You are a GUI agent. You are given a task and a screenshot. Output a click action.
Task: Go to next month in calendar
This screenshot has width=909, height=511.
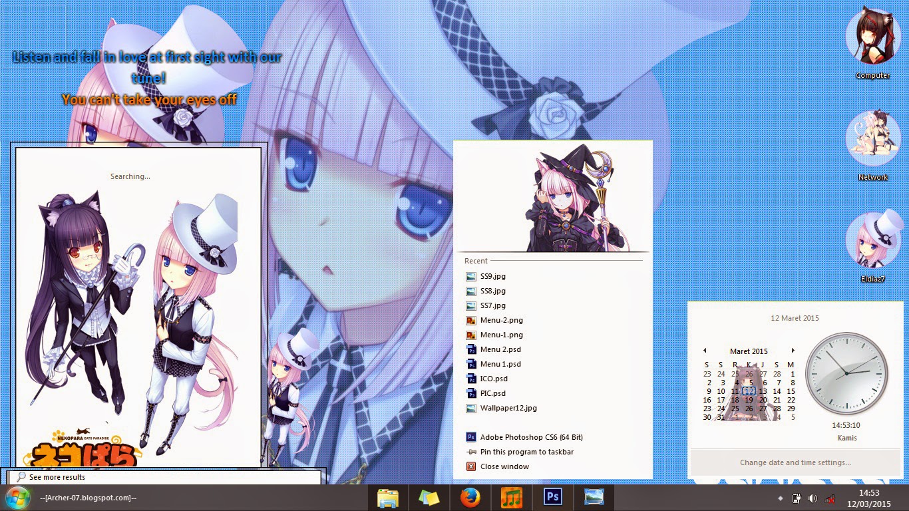tap(793, 351)
